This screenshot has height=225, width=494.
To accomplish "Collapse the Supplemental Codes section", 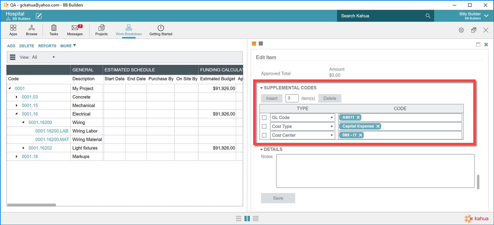I will [262, 88].
